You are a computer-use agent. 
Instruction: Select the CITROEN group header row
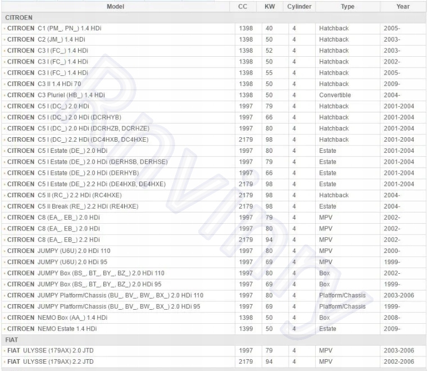214,17
